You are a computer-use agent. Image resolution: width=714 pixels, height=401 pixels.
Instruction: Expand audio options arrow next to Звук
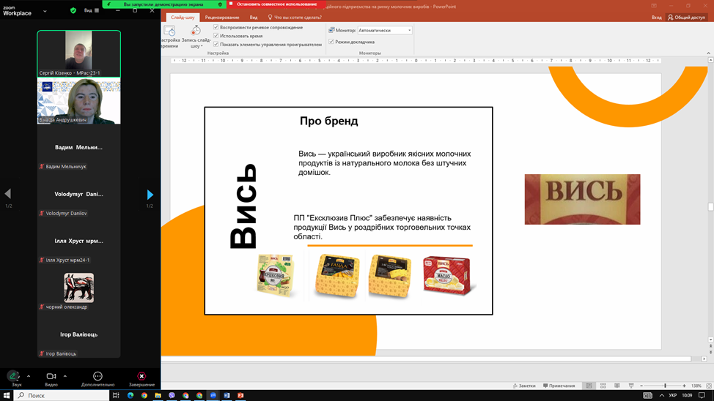coord(29,376)
